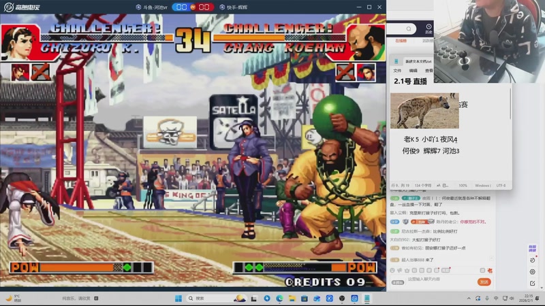545x306 pixels.
Task: Click the task view icon in taskbar
Action: [254, 299]
